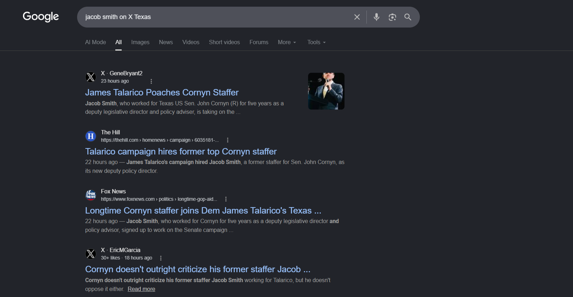Click the 'X · EricMGarcia' source name
This screenshot has height=297, width=573.
(x=121, y=250)
